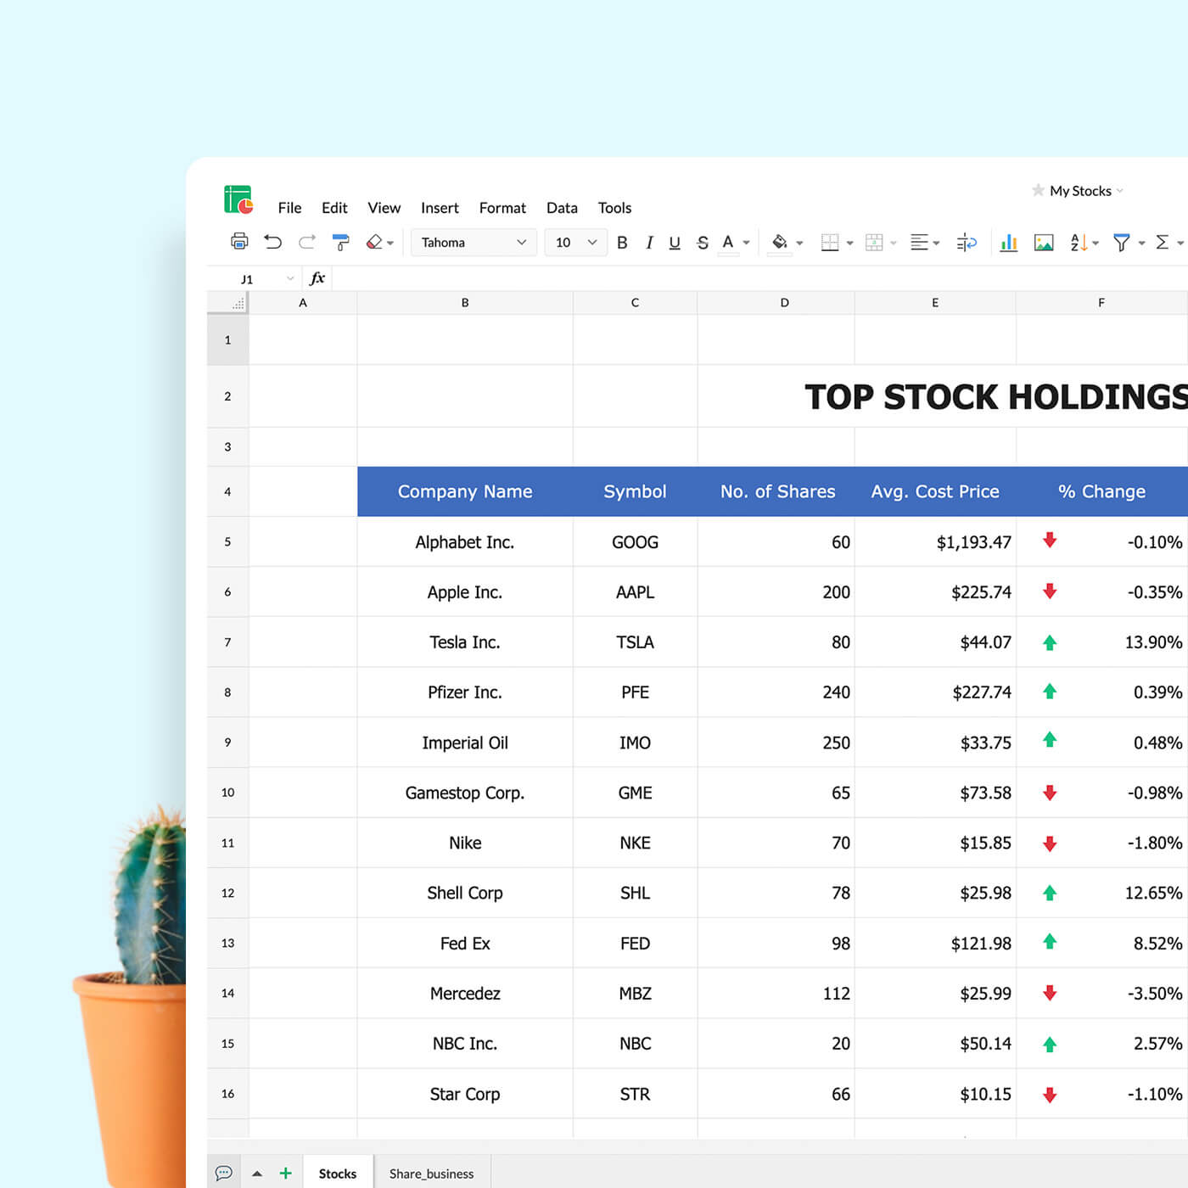This screenshot has width=1188, height=1188.
Task: Click the Insert Image icon
Action: [x=1043, y=243]
